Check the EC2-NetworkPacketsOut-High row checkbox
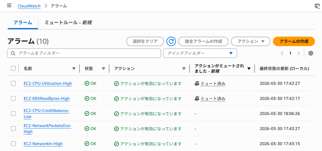The height and width of the screenshot is (151, 322). tap(13, 129)
